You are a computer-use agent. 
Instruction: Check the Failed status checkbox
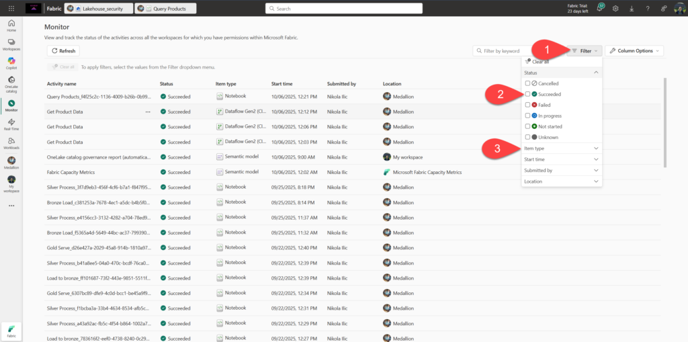tap(528, 105)
